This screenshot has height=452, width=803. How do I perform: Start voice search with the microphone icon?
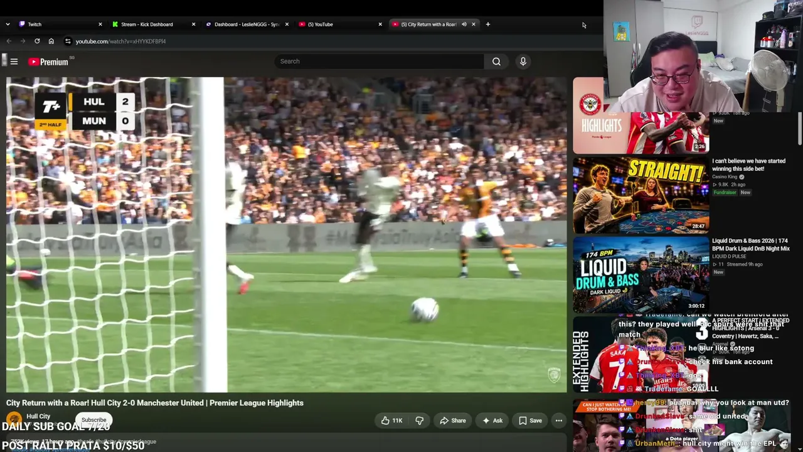click(523, 62)
